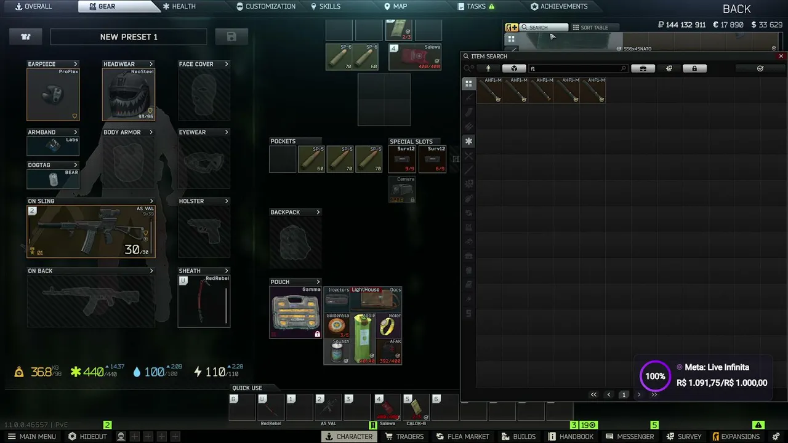Click the magnifier icon in search field
Screen dimensions: 788x443
(x=624, y=68)
